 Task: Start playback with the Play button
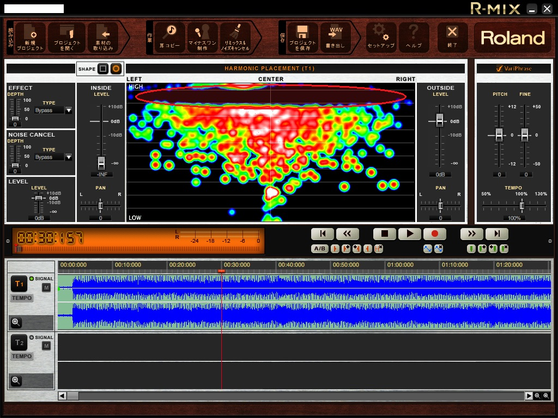click(x=410, y=233)
